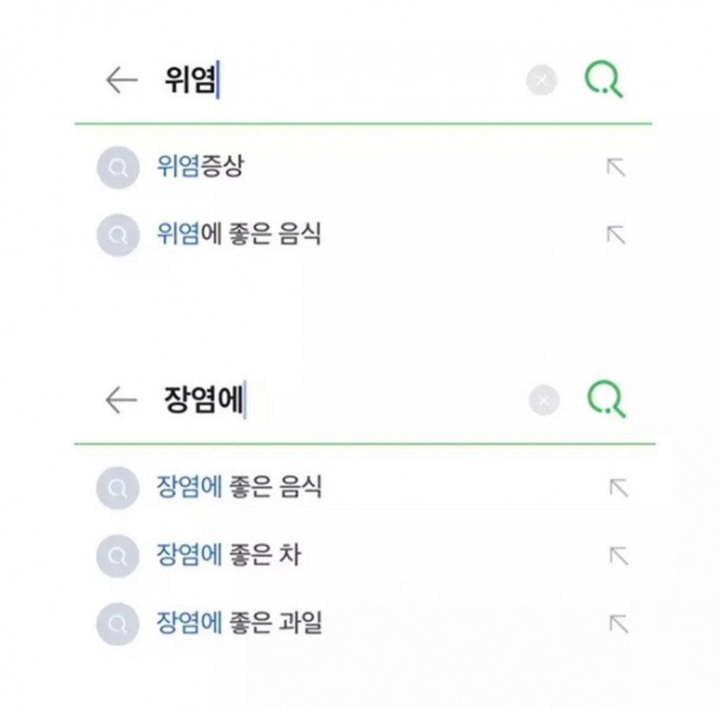Tap the insert arrow for '장염에 좋은 과일'
720x708 pixels.
[x=618, y=623]
